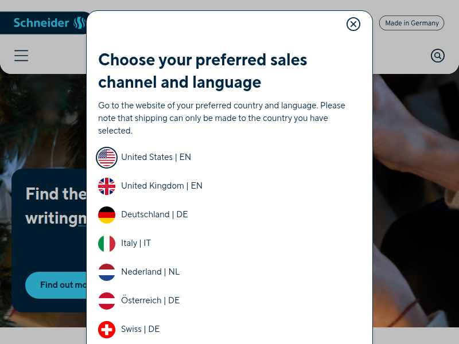Select Nederland | NL option
Screen dimensions: 459x344
coord(150,272)
